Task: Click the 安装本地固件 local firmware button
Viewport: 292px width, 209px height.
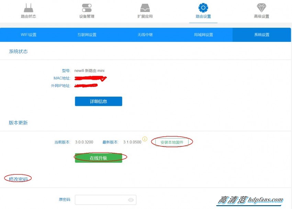Action: coord(173,141)
